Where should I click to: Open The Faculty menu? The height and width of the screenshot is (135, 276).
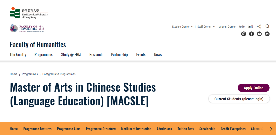coord(18,55)
